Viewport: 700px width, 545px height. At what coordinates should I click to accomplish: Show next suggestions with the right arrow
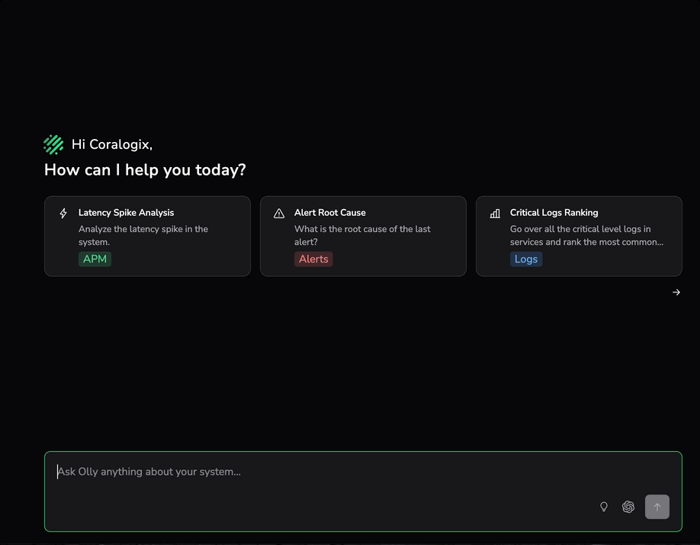(676, 292)
